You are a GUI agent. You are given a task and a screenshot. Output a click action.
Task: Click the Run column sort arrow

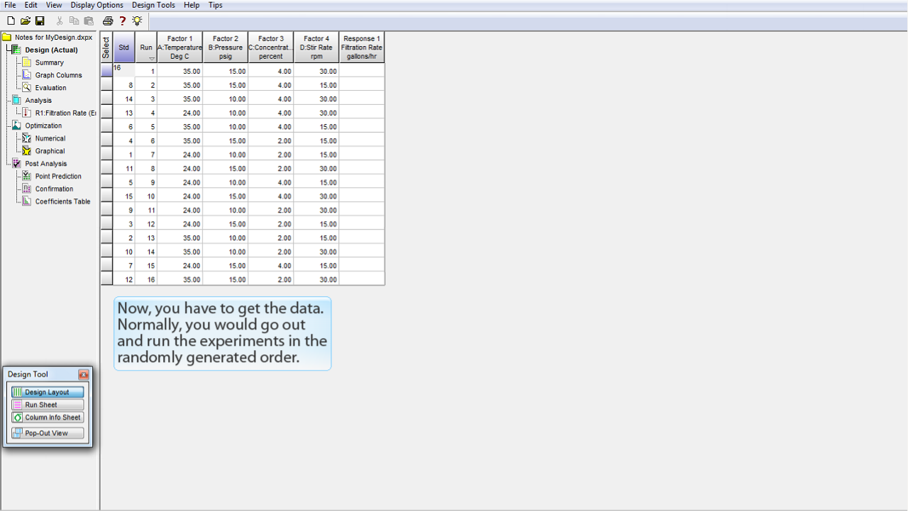(151, 58)
